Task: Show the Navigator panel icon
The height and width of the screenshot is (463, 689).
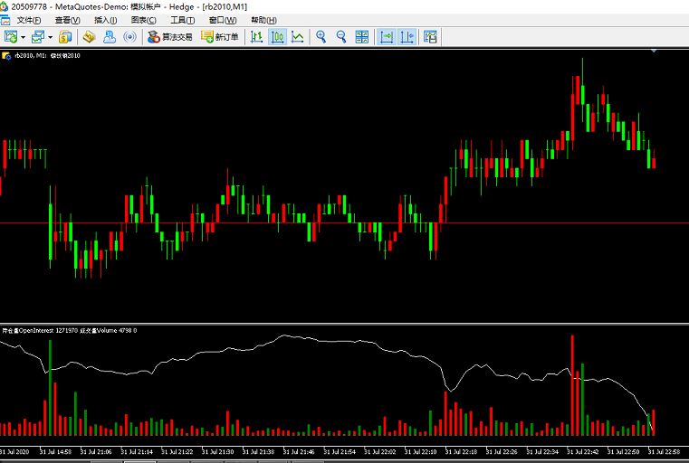Action: (110, 37)
